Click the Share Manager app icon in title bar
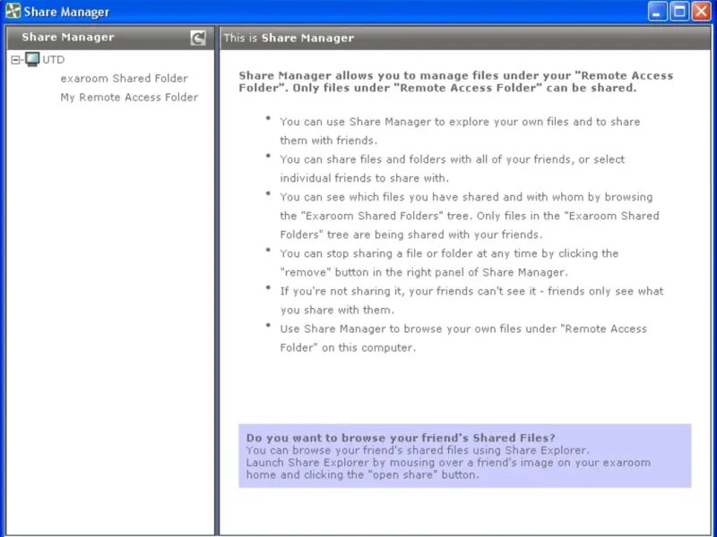The width and height of the screenshot is (717, 537). pos(13,11)
